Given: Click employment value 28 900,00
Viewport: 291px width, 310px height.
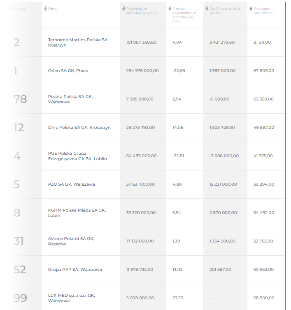Looking at the screenshot, I should [264, 298].
